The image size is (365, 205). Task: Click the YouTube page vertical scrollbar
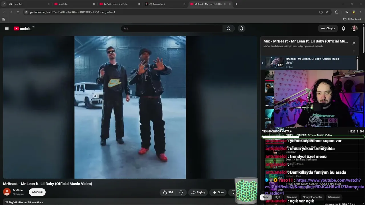pos(364,40)
